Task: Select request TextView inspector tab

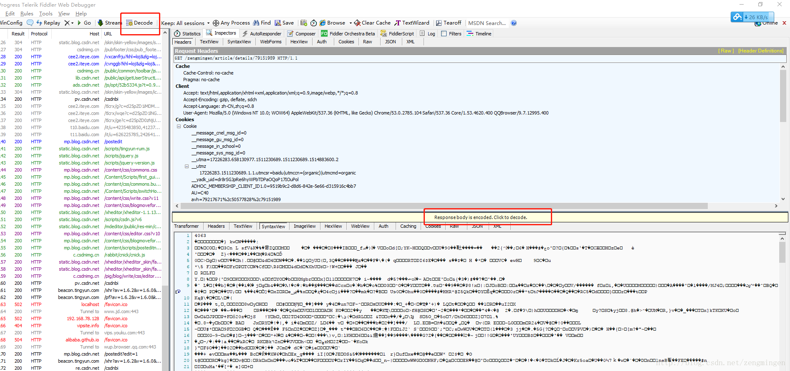Action: coord(209,42)
